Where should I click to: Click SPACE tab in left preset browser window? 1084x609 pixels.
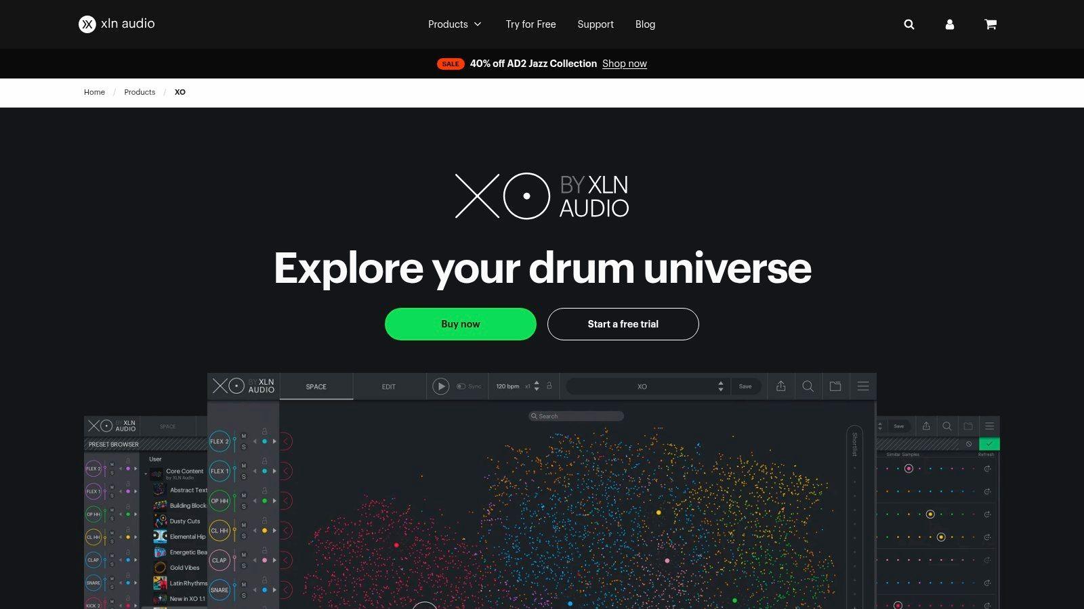[x=168, y=426]
